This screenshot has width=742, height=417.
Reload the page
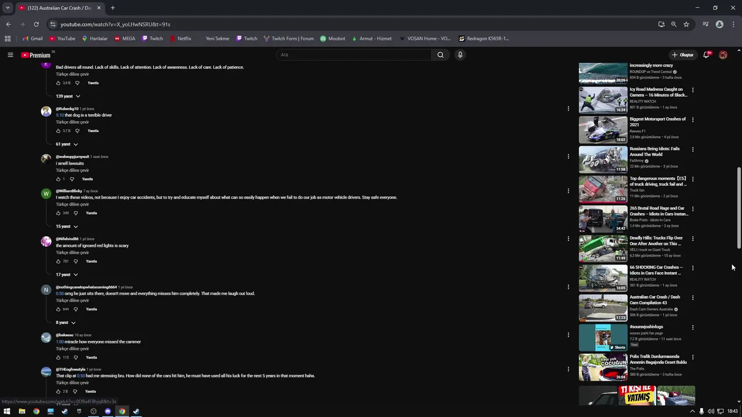[x=36, y=24]
